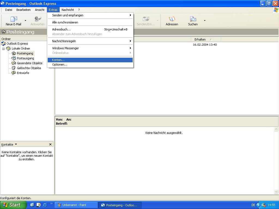The width and height of the screenshot is (279, 209).
Task: Launch Internet Explorer from quick launch
Action: pyautogui.click(x=45, y=205)
